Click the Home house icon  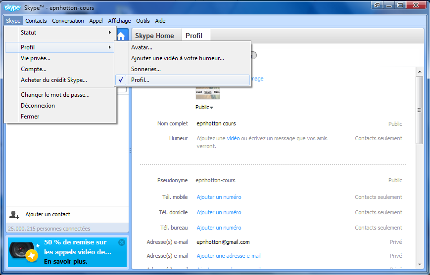[121, 36]
